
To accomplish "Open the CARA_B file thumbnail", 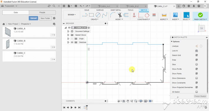I will [8, 44].
